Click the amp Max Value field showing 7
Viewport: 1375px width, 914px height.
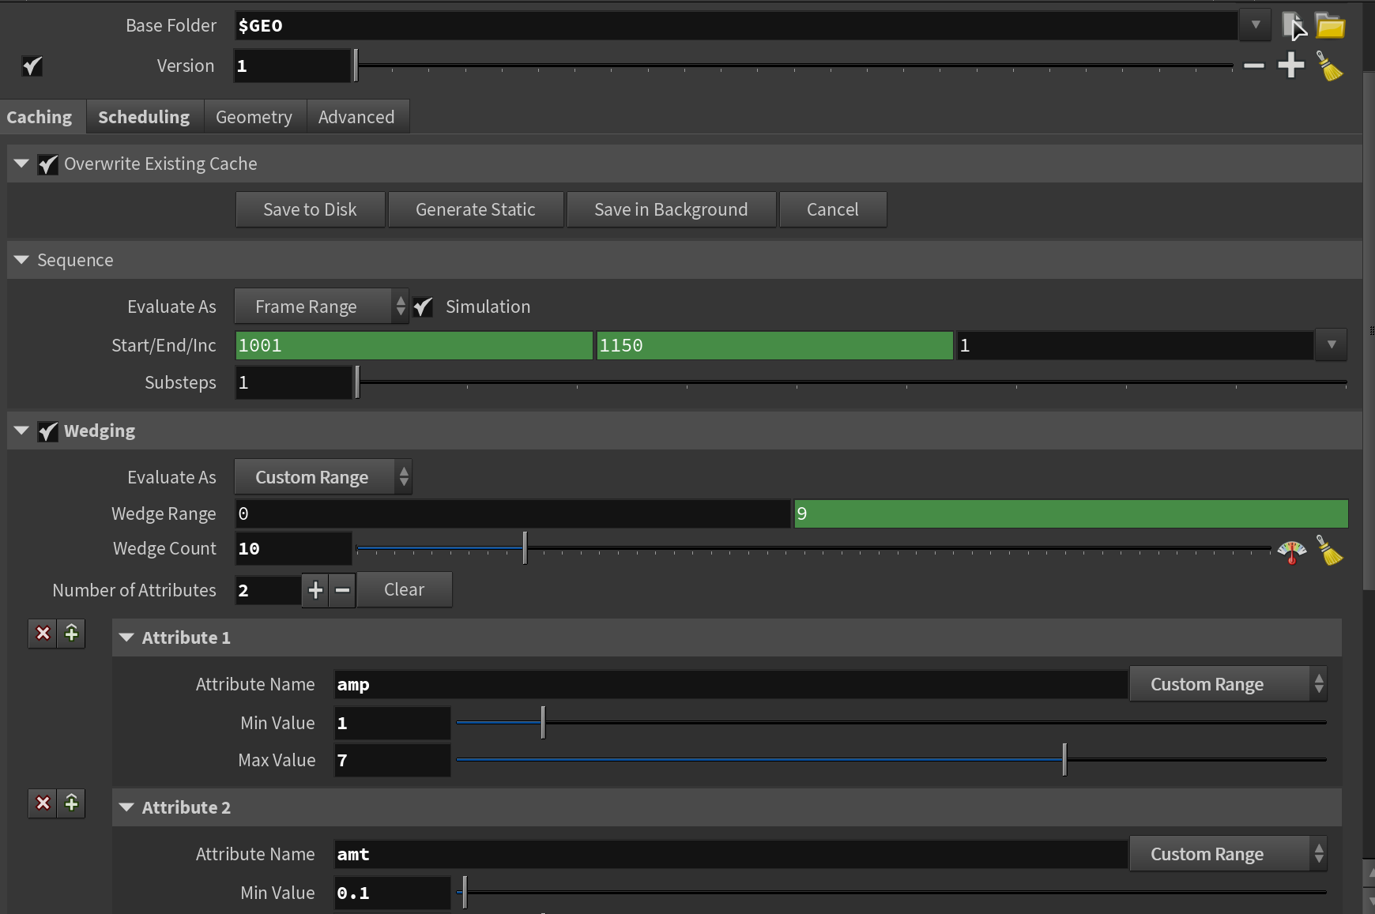(x=392, y=760)
